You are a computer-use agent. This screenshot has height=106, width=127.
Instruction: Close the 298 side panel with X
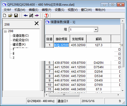(x=37, y=23)
